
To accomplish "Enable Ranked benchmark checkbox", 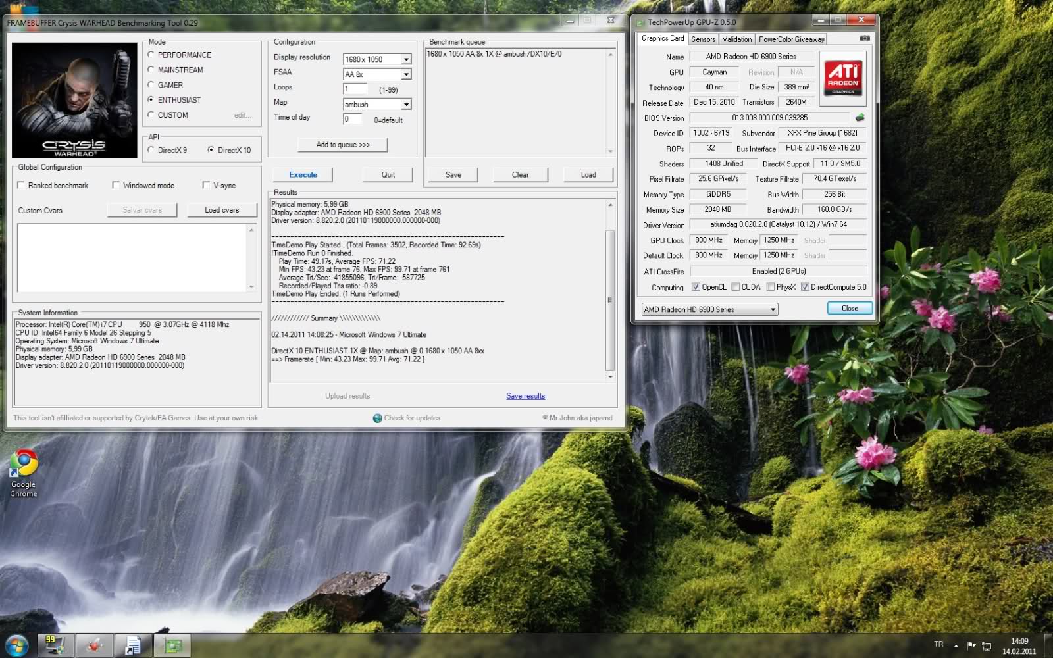I will [x=21, y=186].
